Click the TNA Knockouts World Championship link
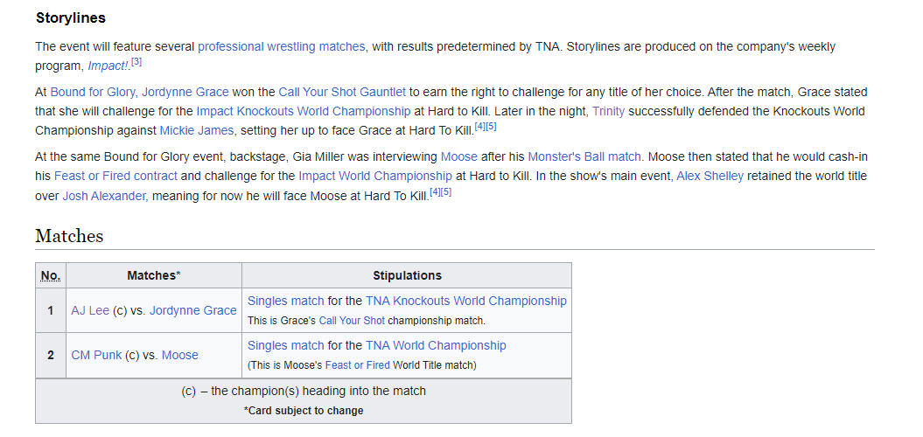The width and height of the screenshot is (923, 437). click(466, 301)
